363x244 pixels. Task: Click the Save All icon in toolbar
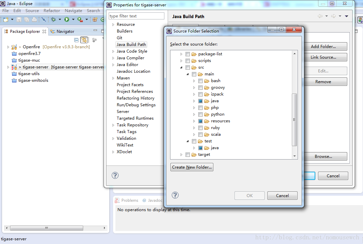(x=27, y=20)
